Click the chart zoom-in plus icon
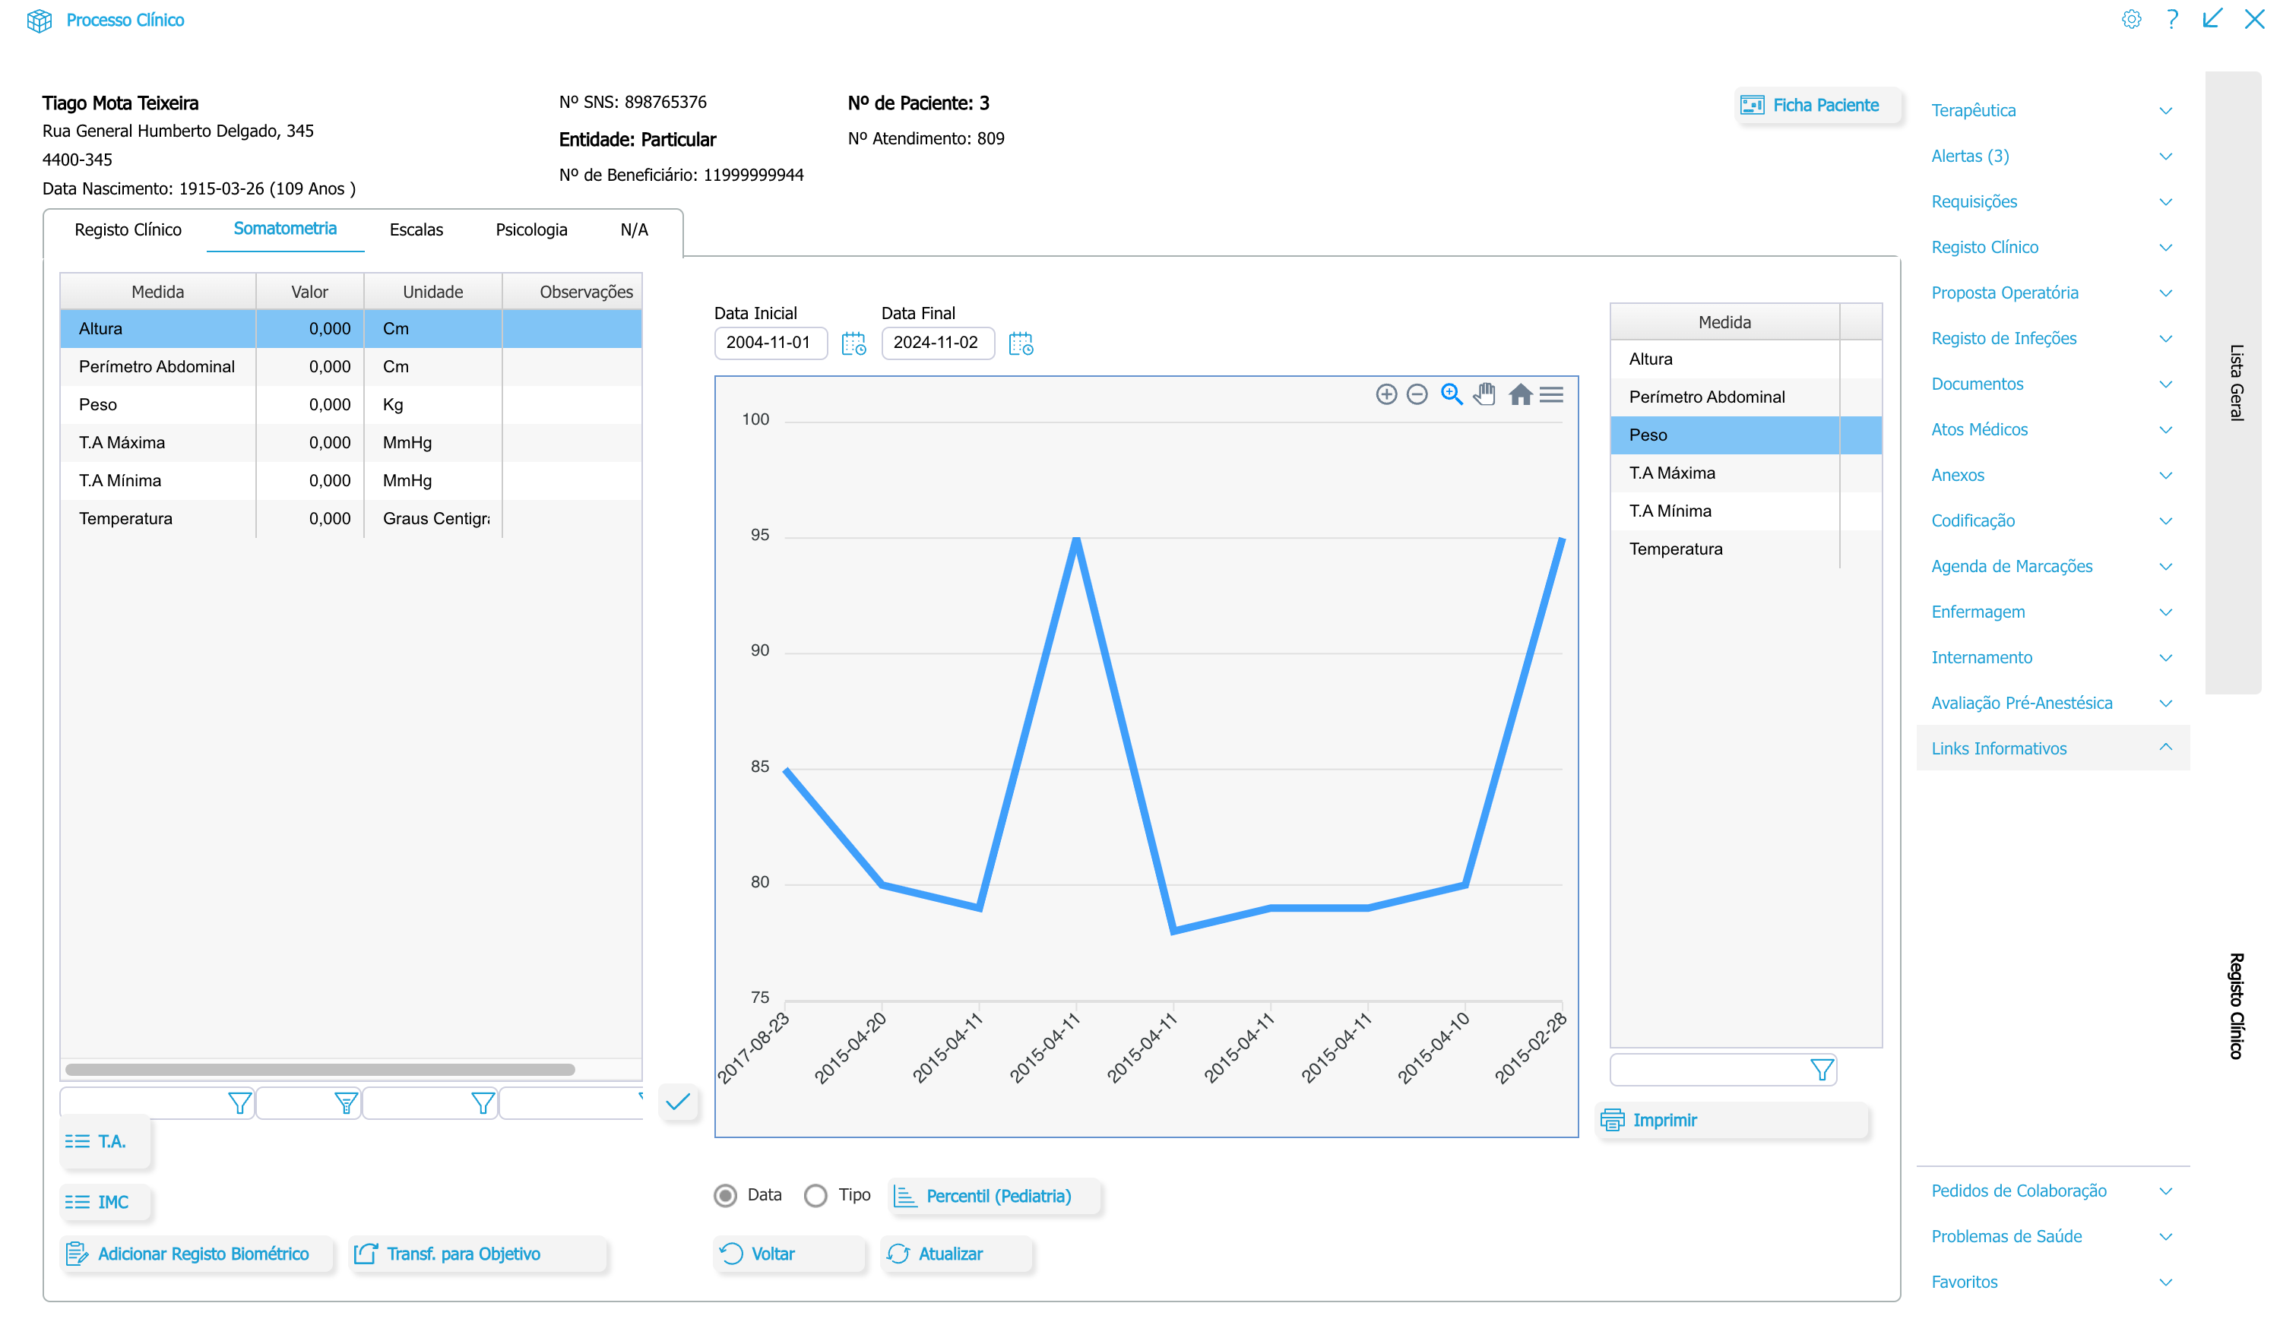This screenshot has width=2280, height=1322. pos(1385,394)
